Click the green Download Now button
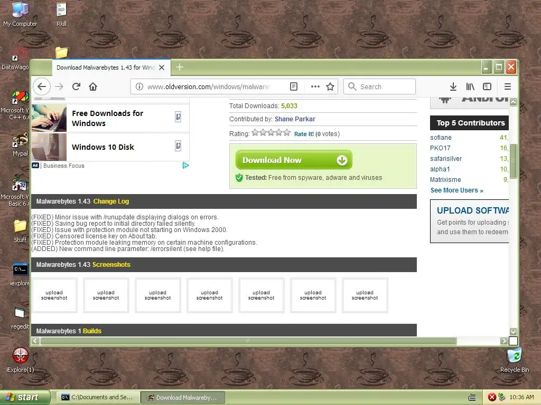The width and height of the screenshot is (541, 405). (294, 160)
